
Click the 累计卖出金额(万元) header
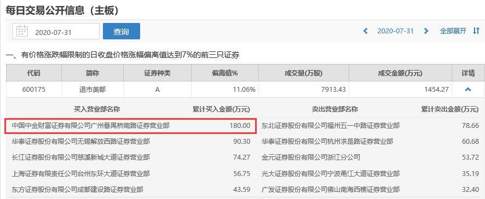450,109
